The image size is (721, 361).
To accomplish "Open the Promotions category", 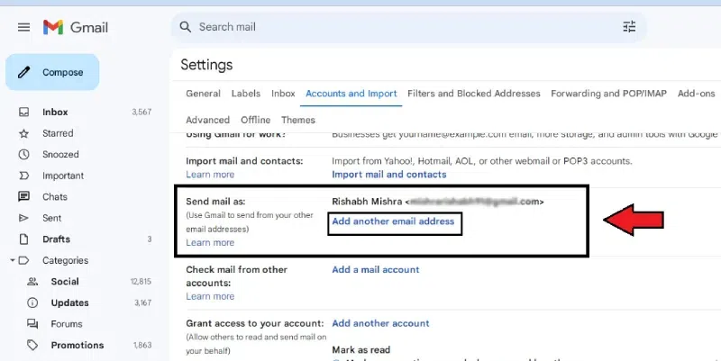I will 77,345.
